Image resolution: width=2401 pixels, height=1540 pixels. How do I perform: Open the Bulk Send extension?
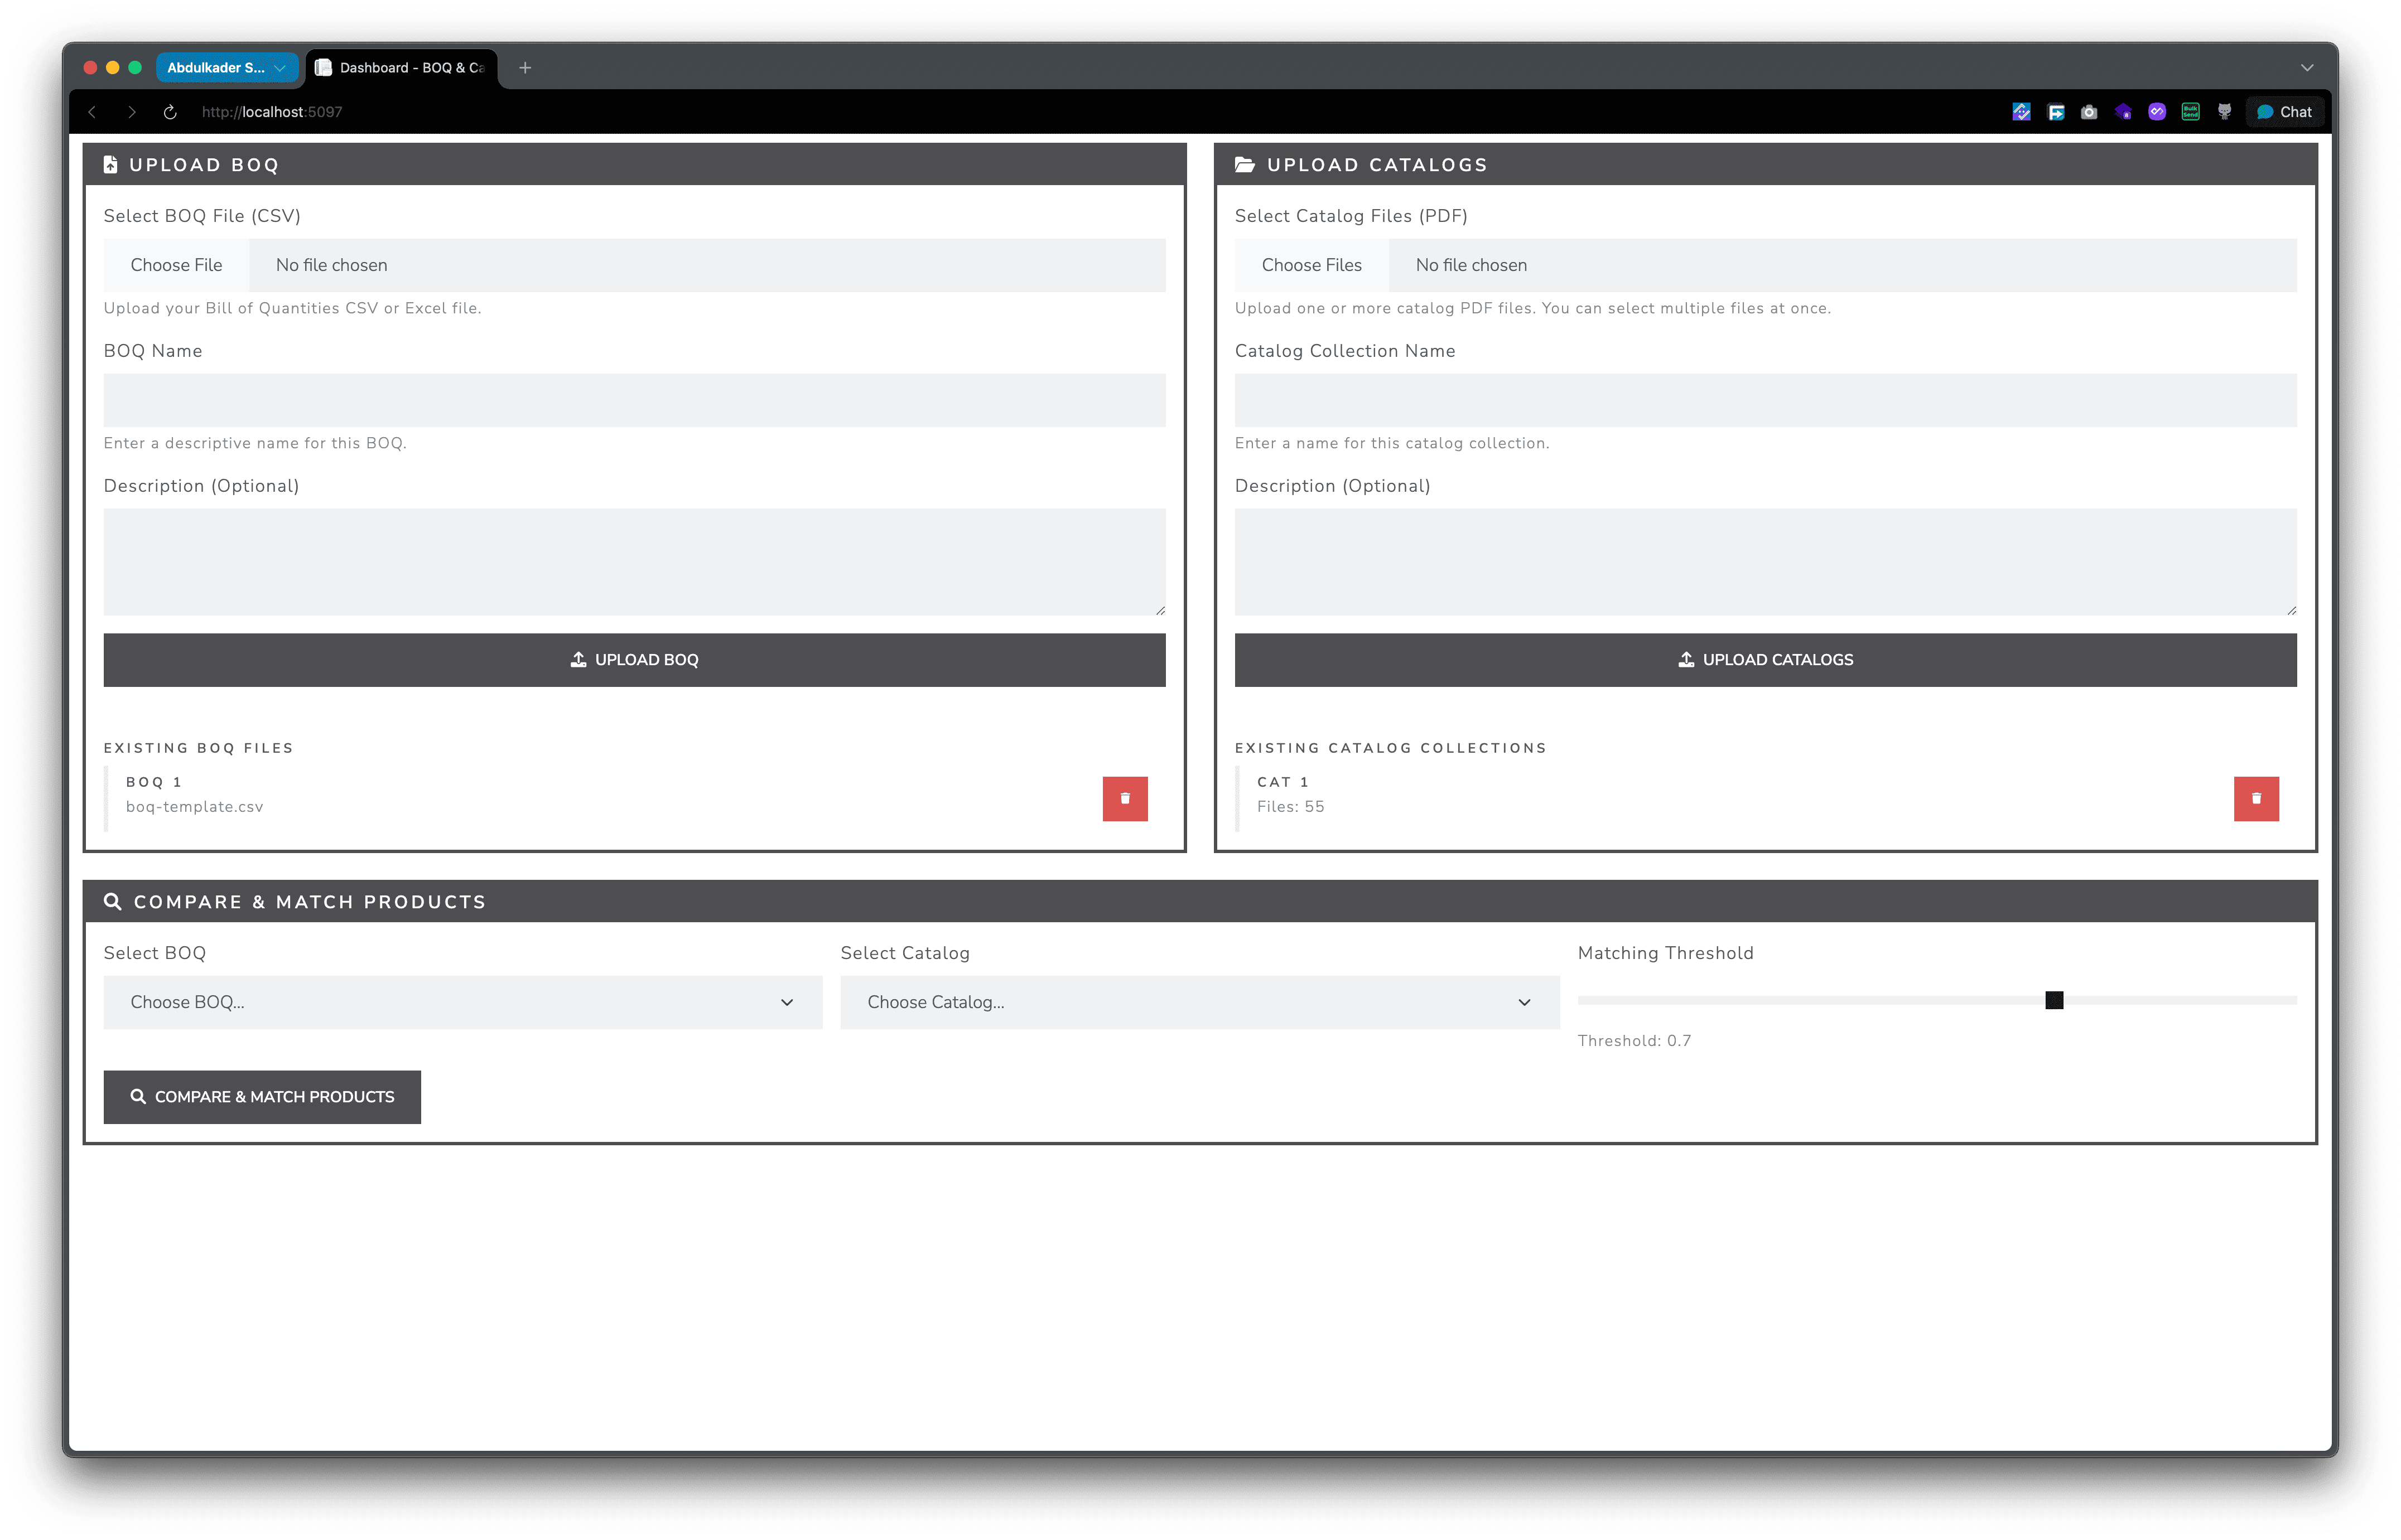click(2190, 112)
